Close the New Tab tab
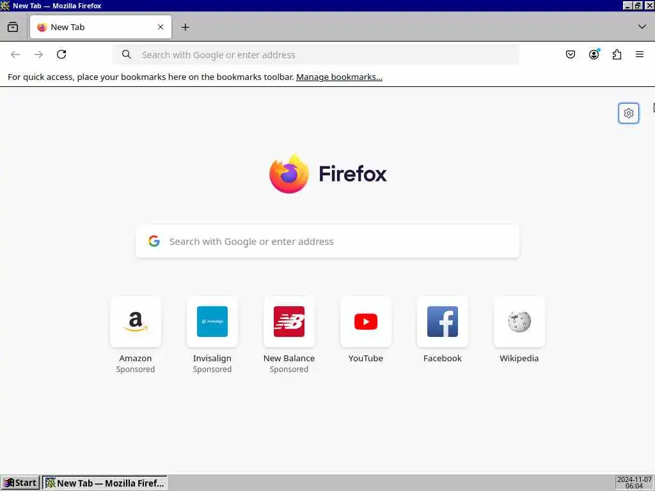This screenshot has width=655, height=491. pyautogui.click(x=161, y=27)
